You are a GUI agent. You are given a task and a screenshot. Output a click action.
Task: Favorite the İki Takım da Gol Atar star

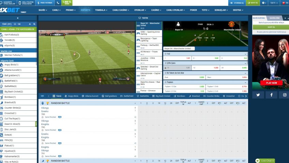(x=166, y=73)
